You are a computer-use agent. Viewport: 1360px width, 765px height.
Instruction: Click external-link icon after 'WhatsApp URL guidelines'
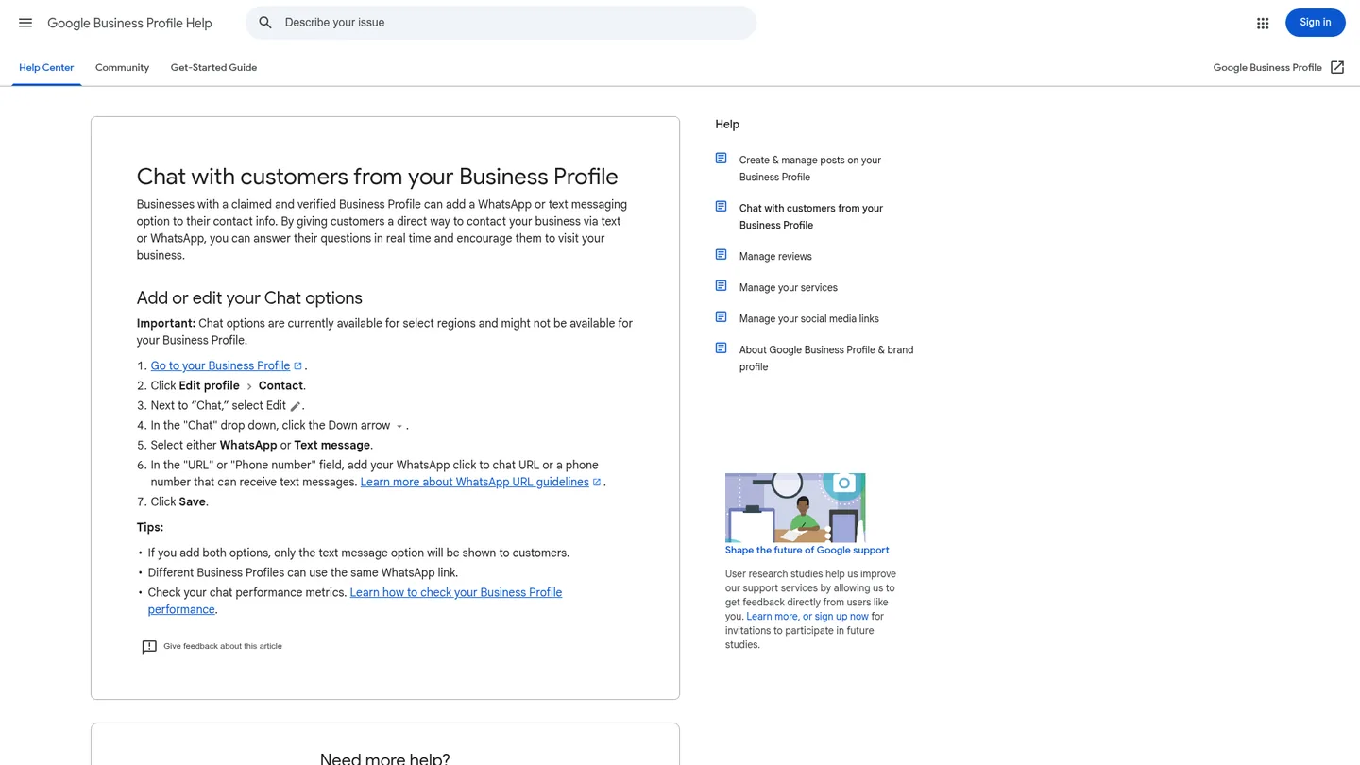point(597,482)
